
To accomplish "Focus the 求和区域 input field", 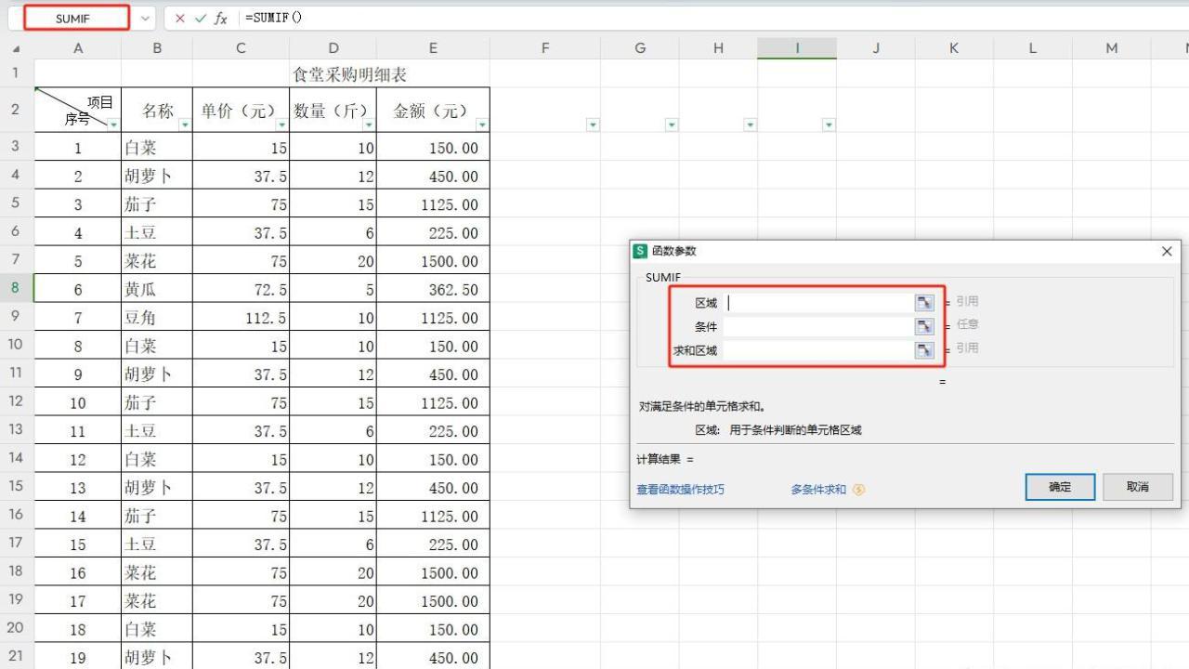I will click(818, 350).
